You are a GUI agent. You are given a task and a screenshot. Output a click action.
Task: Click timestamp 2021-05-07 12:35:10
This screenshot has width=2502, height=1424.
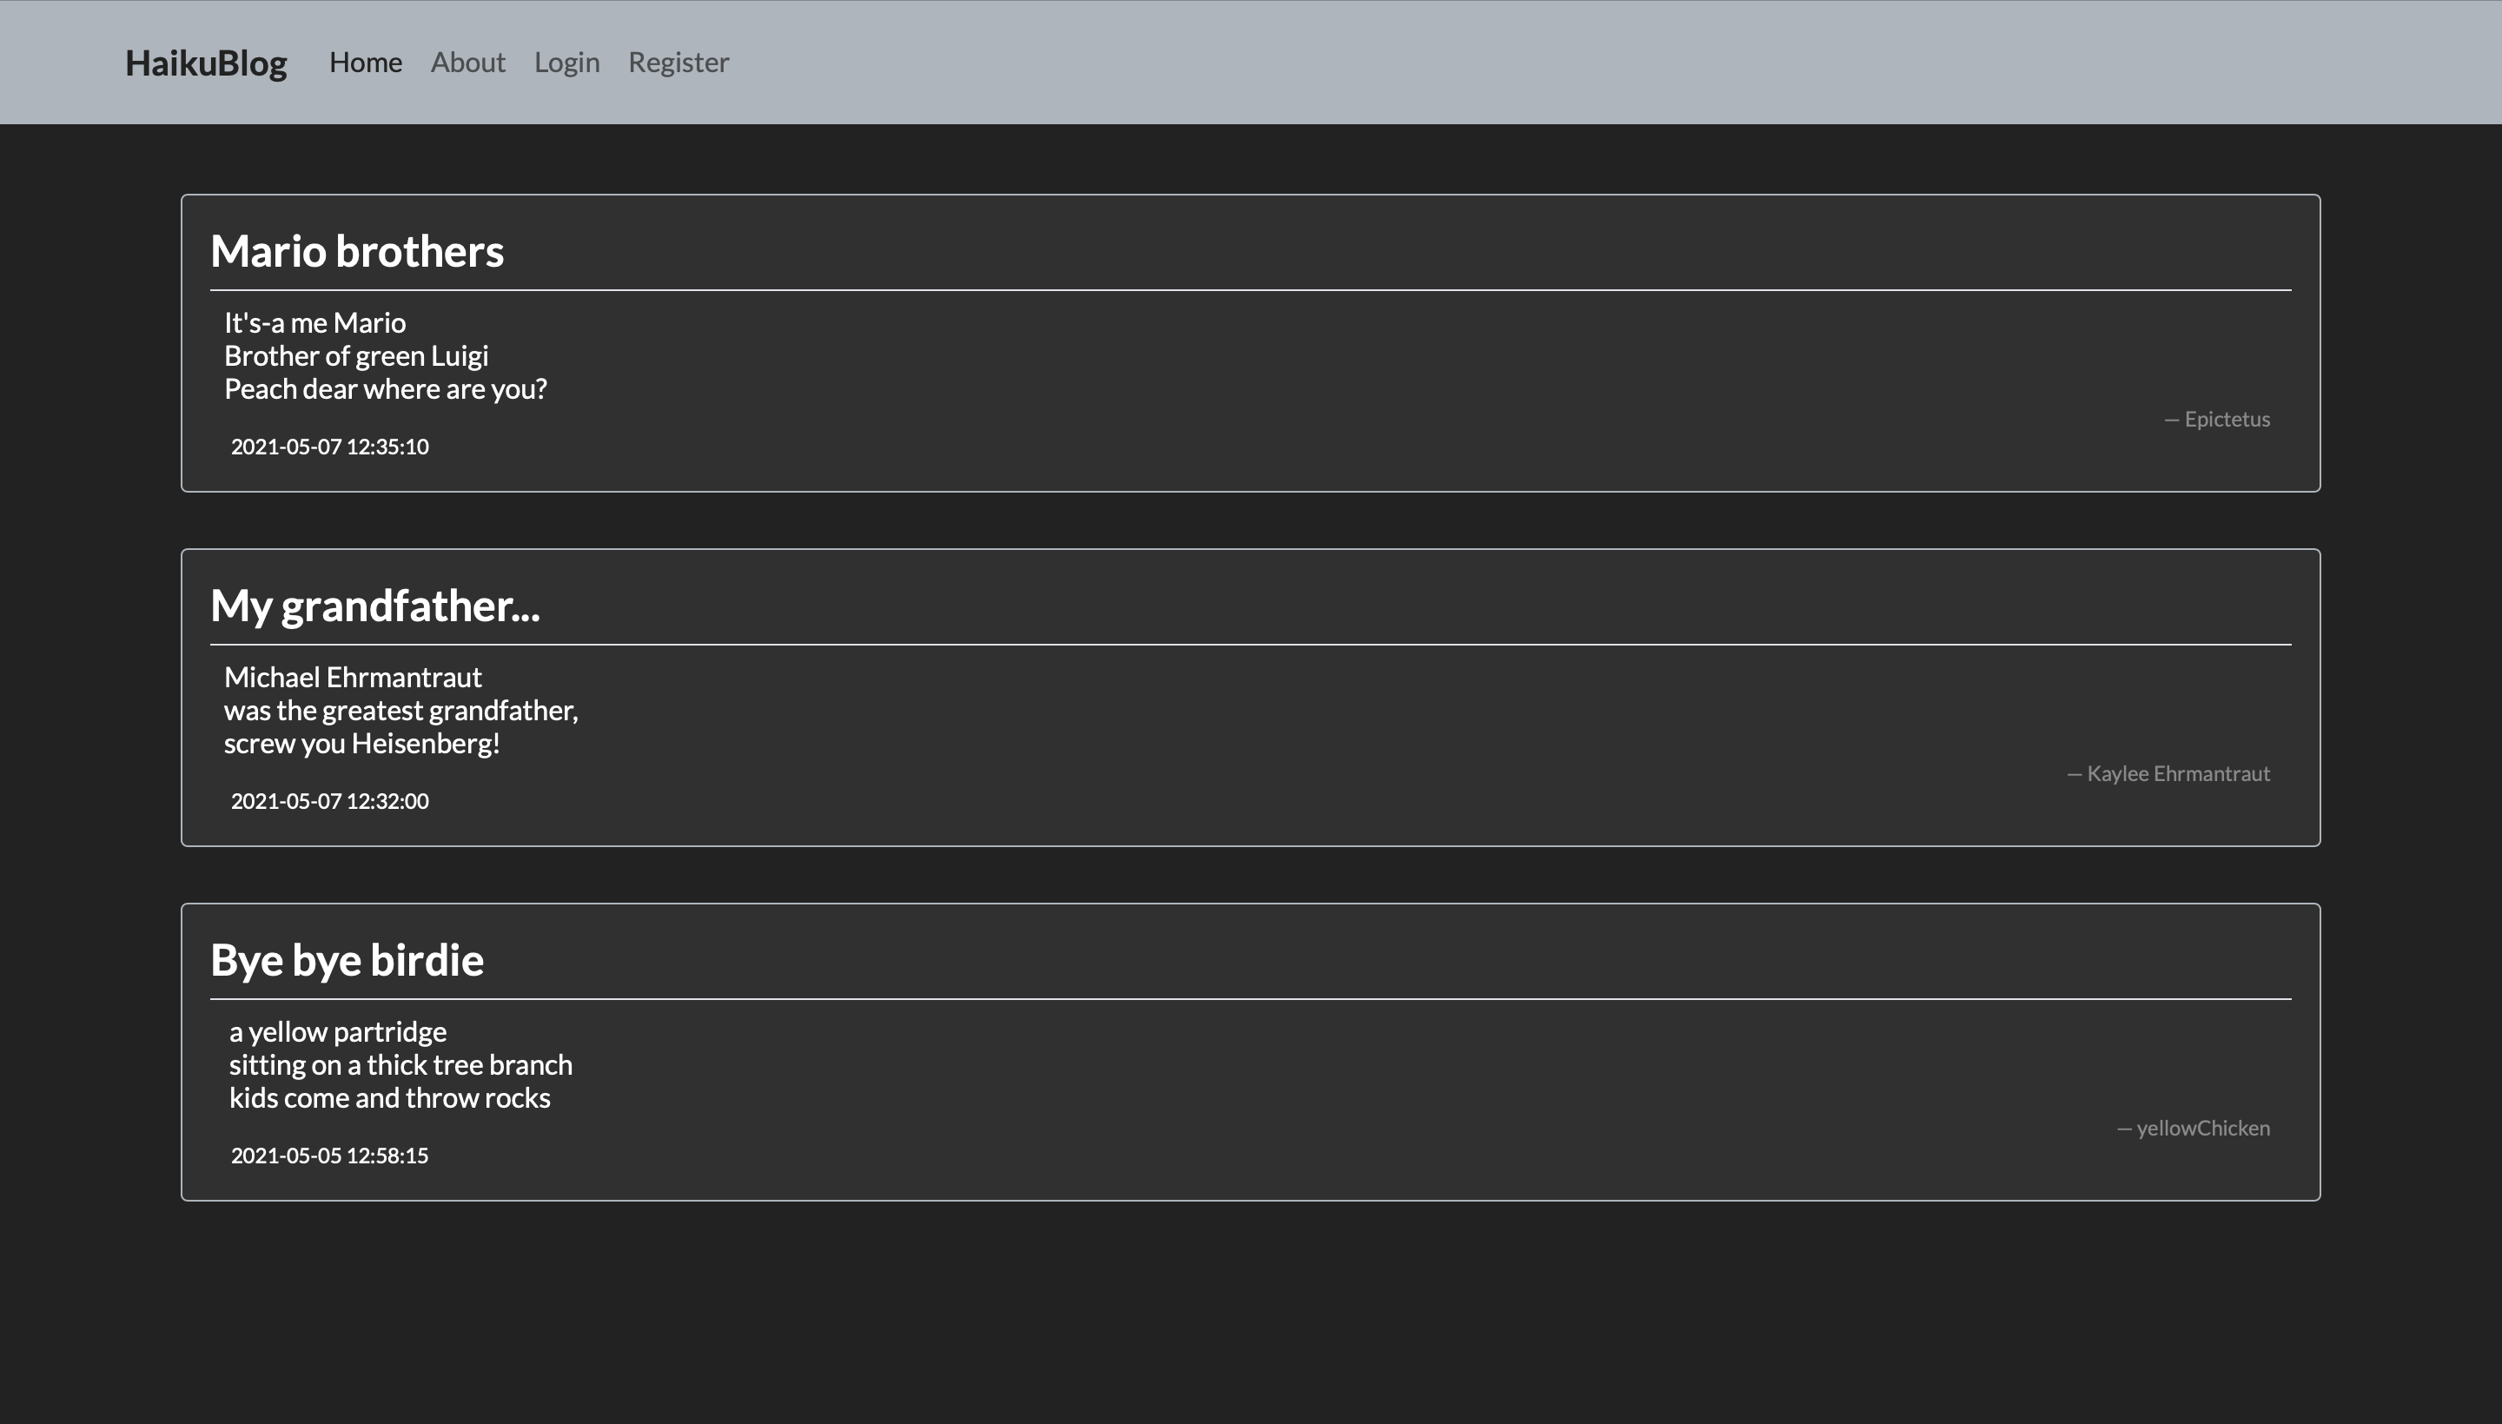[329, 447]
